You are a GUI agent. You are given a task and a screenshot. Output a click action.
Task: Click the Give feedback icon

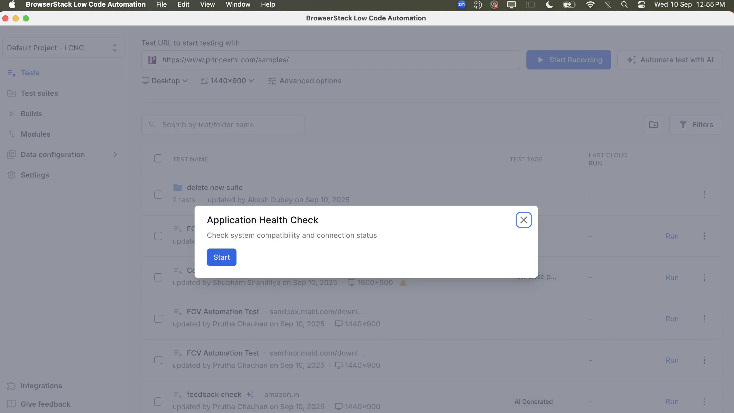point(12,404)
